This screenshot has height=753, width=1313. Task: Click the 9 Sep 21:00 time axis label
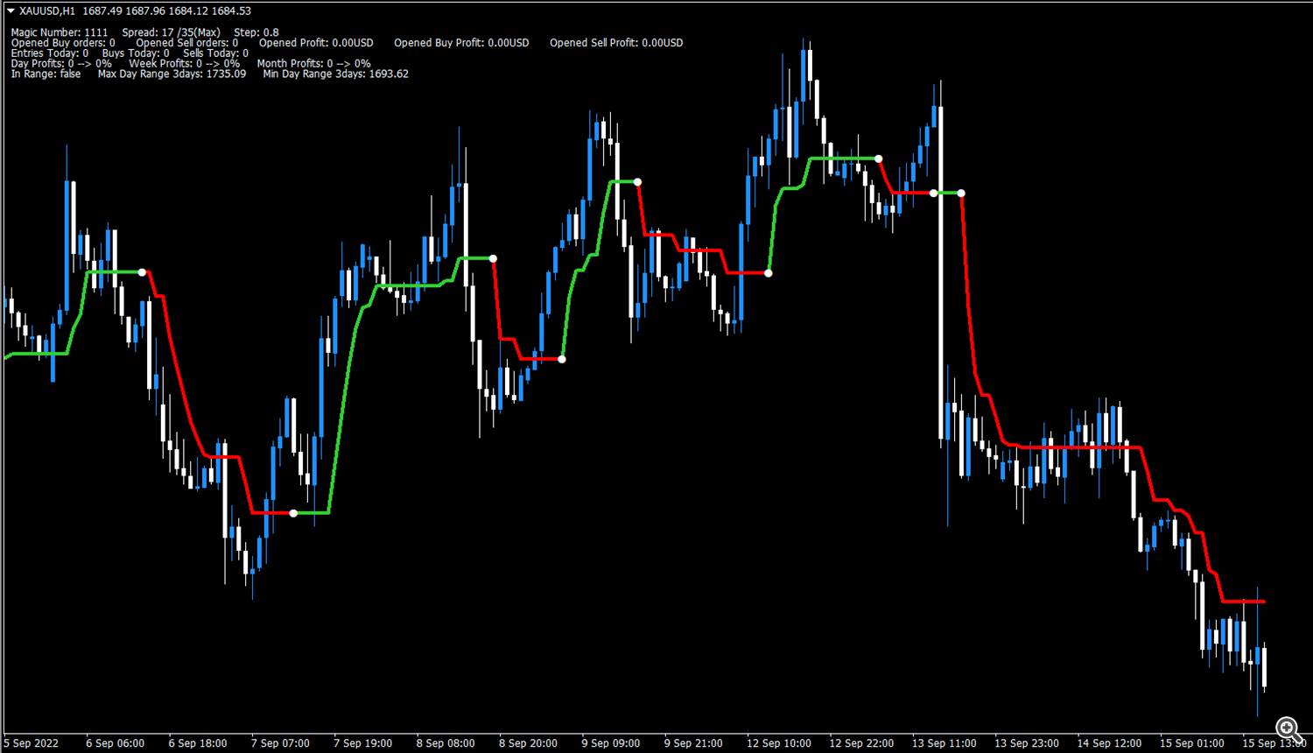(x=693, y=743)
